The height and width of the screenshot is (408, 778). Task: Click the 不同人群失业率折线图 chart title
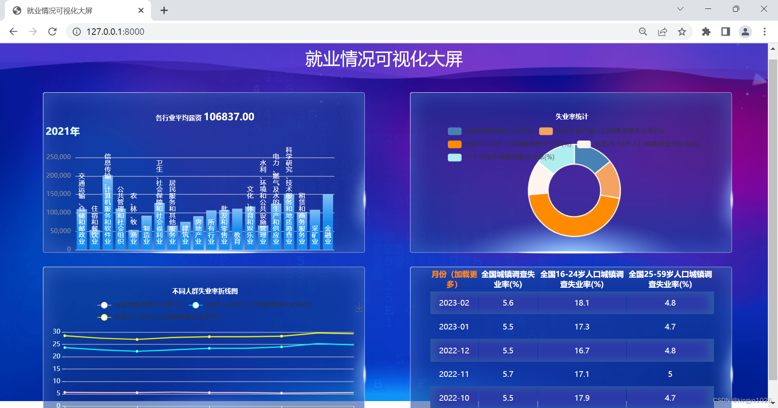pyautogui.click(x=205, y=291)
